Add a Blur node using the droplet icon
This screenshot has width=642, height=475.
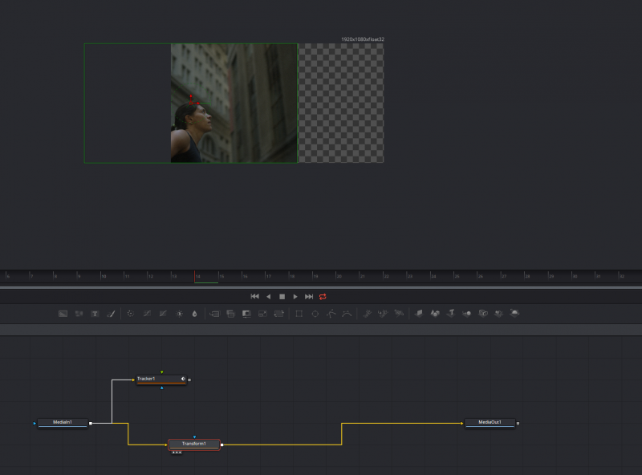(x=194, y=314)
